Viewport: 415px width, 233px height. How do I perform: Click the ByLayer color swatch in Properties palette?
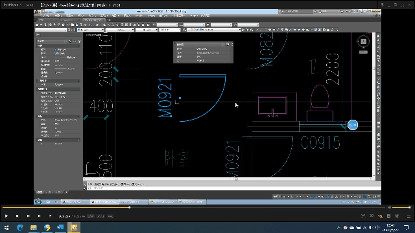pyautogui.click(x=56, y=50)
